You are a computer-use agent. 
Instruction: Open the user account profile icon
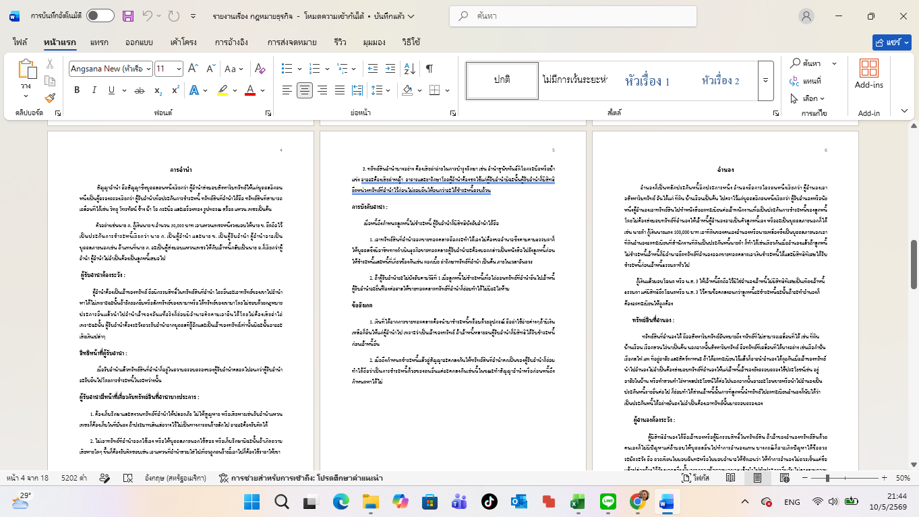806,16
